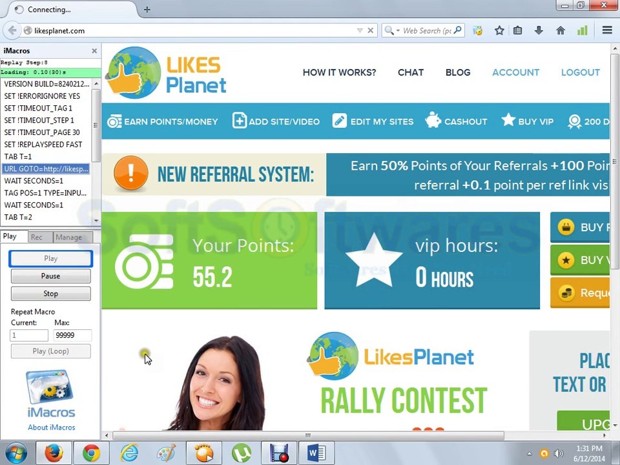Show the bookmarks list icon
The height and width of the screenshot is (465, 620).
pos(517,30)
